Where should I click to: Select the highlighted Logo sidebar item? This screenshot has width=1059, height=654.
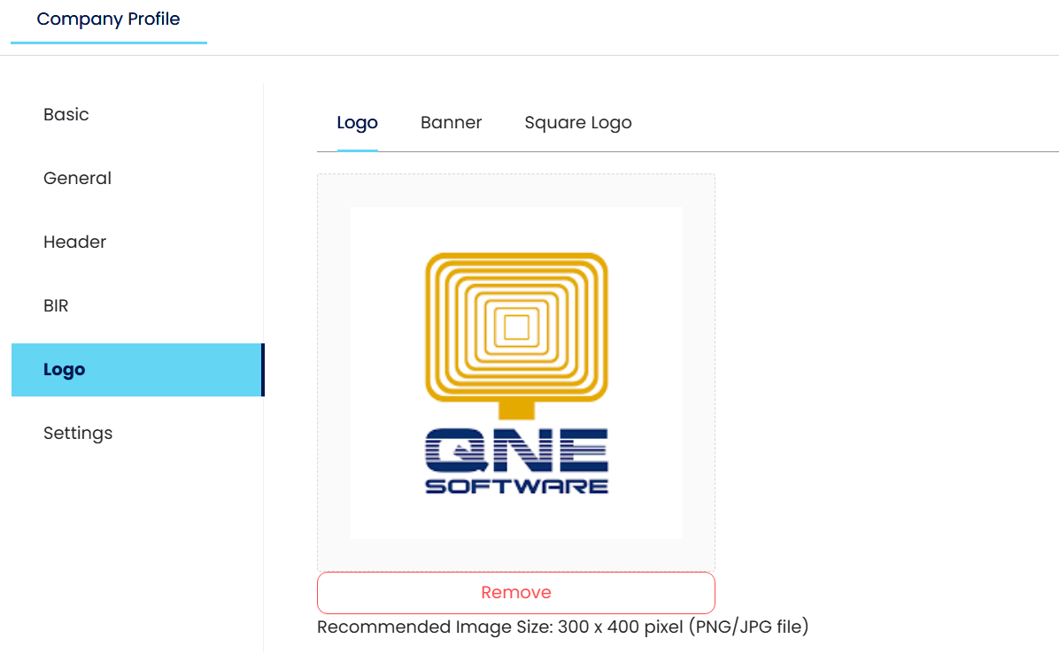pos(137,370)
